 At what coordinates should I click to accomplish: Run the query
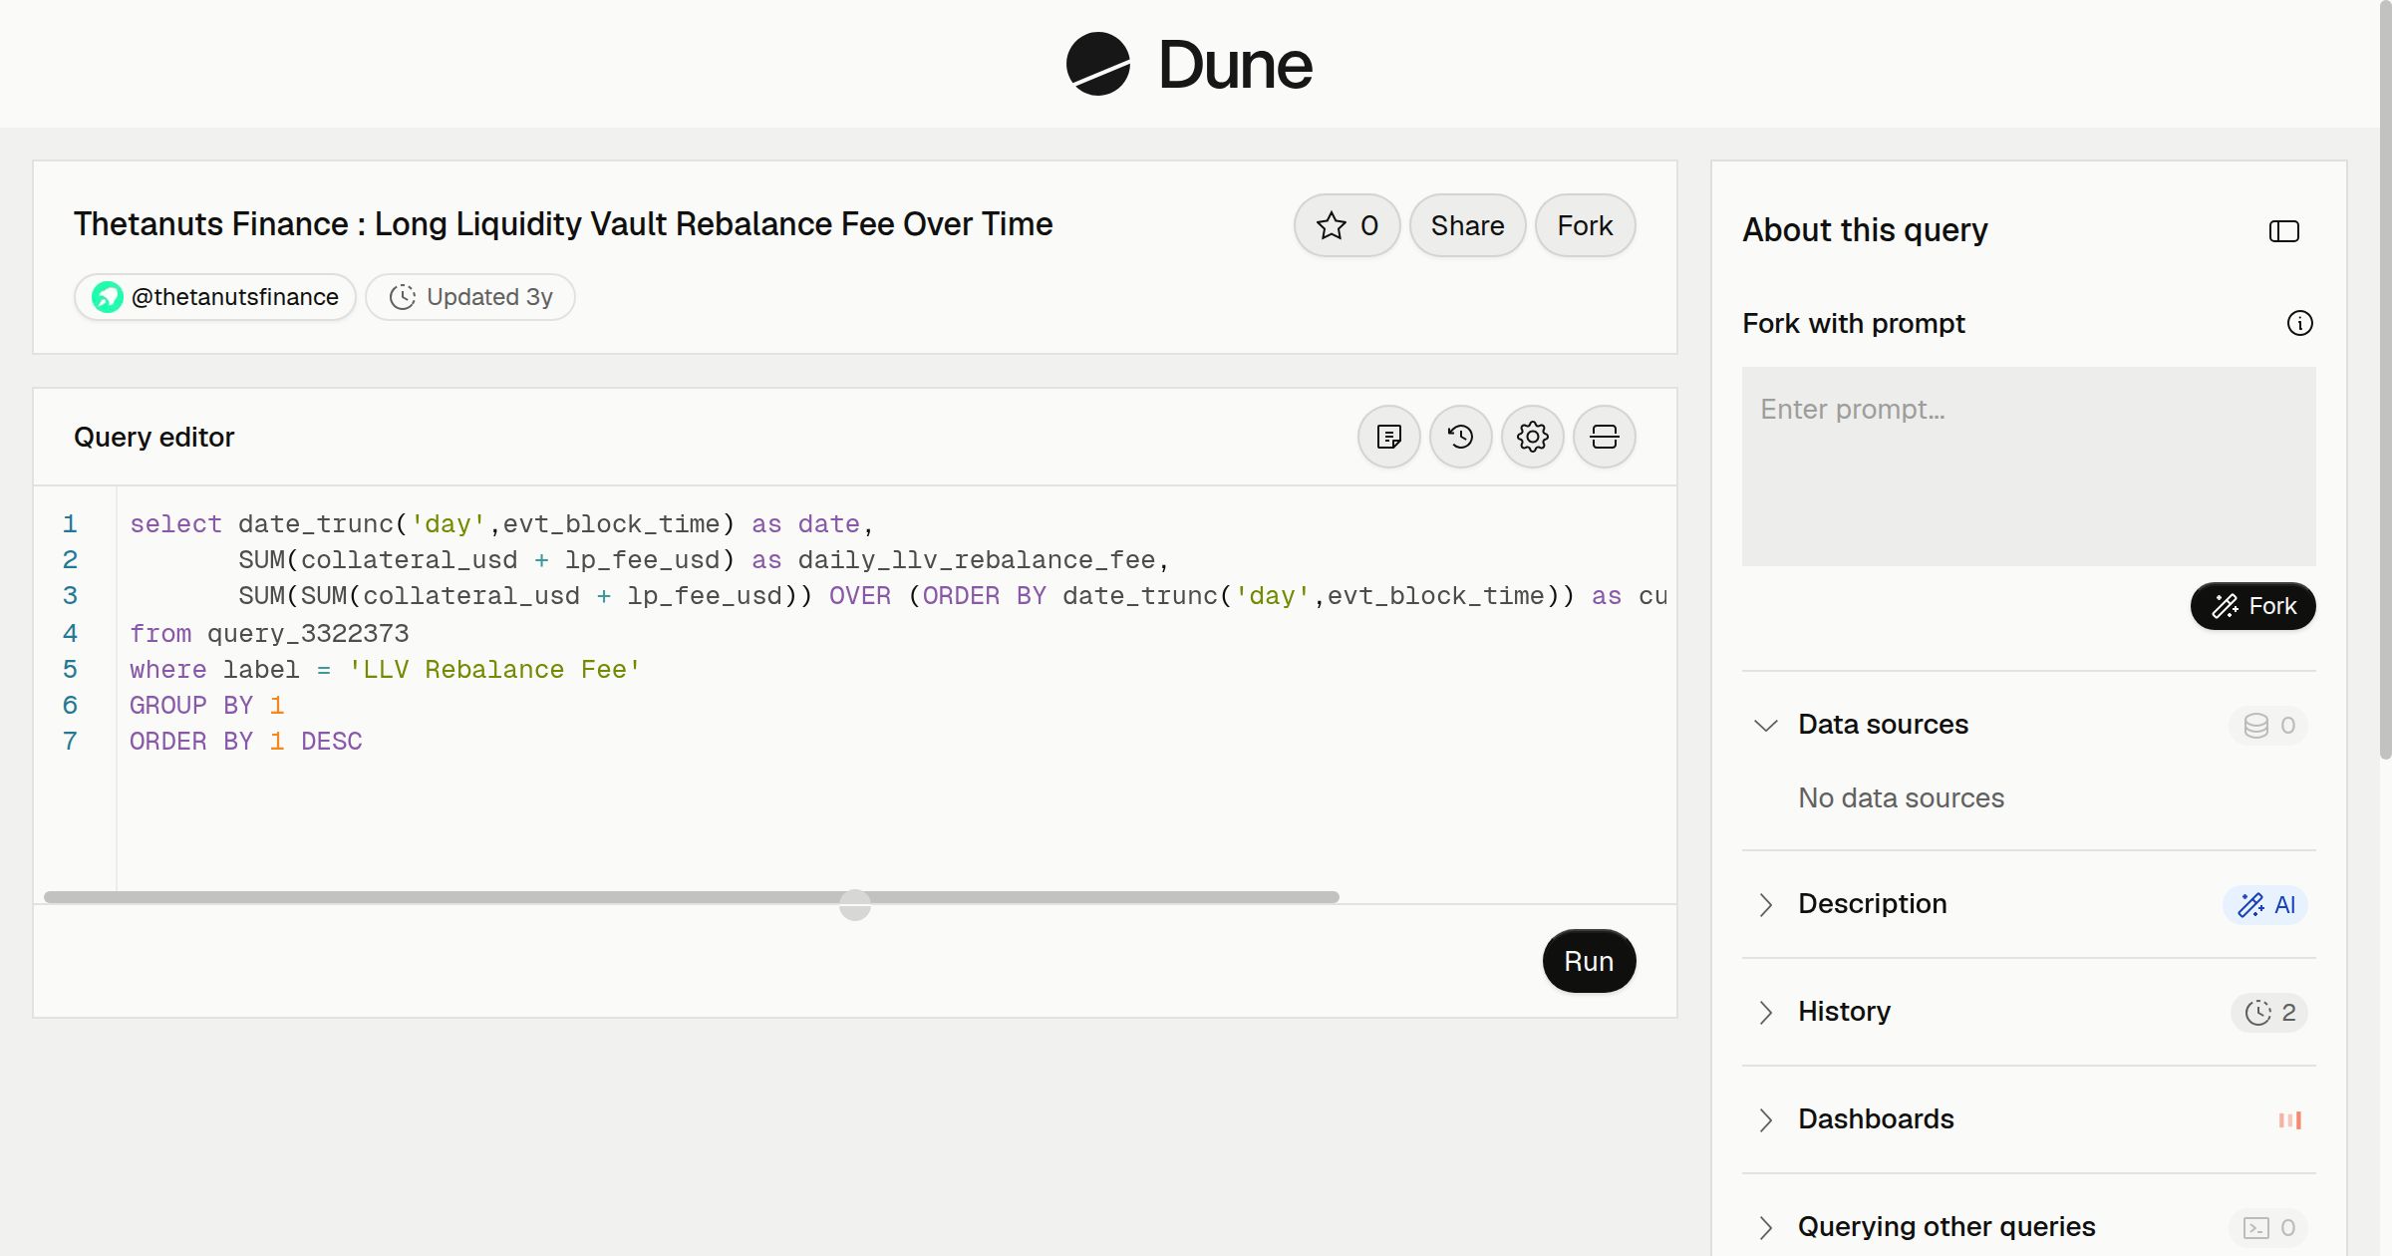[x=1589, y=961]
